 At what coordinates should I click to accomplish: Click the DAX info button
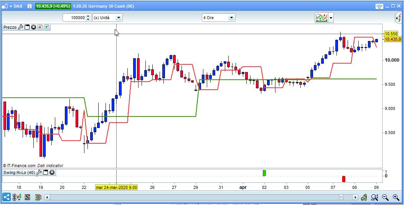[x=30, y=6]
